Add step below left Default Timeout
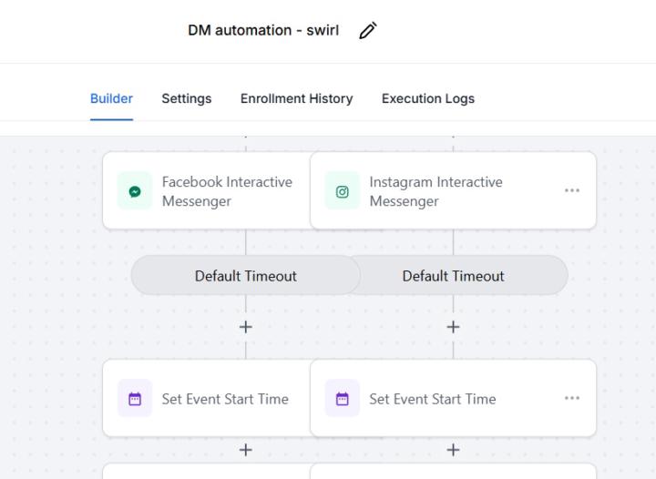Image resolution: width=656 pixels, height=479 pixels. point(246,327)
